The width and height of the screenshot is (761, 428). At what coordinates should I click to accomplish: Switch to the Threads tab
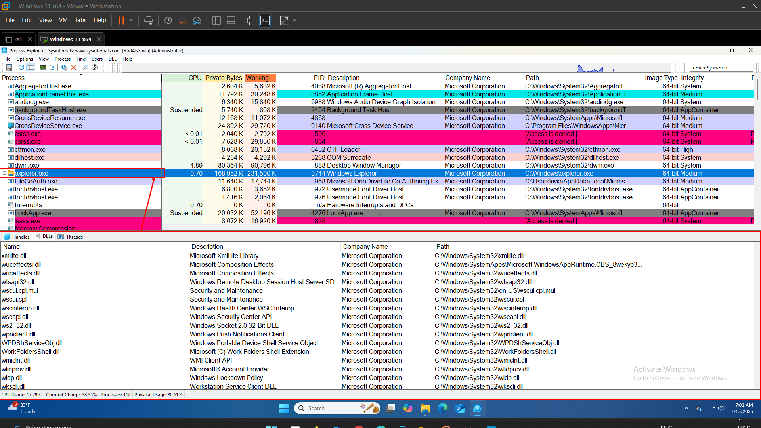point(74,237)
